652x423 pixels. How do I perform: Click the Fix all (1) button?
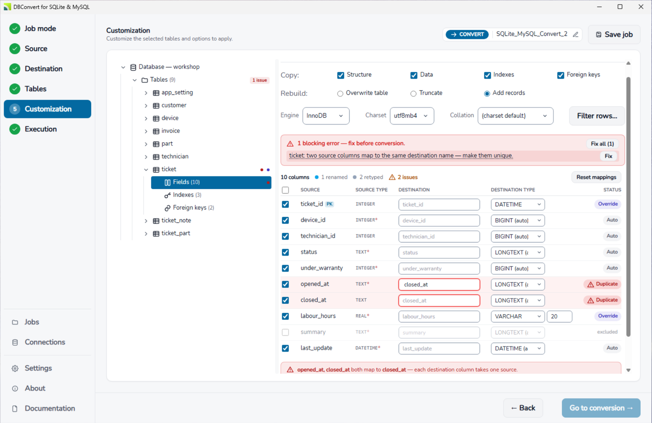pyautogui.click(x=602, y=144)
